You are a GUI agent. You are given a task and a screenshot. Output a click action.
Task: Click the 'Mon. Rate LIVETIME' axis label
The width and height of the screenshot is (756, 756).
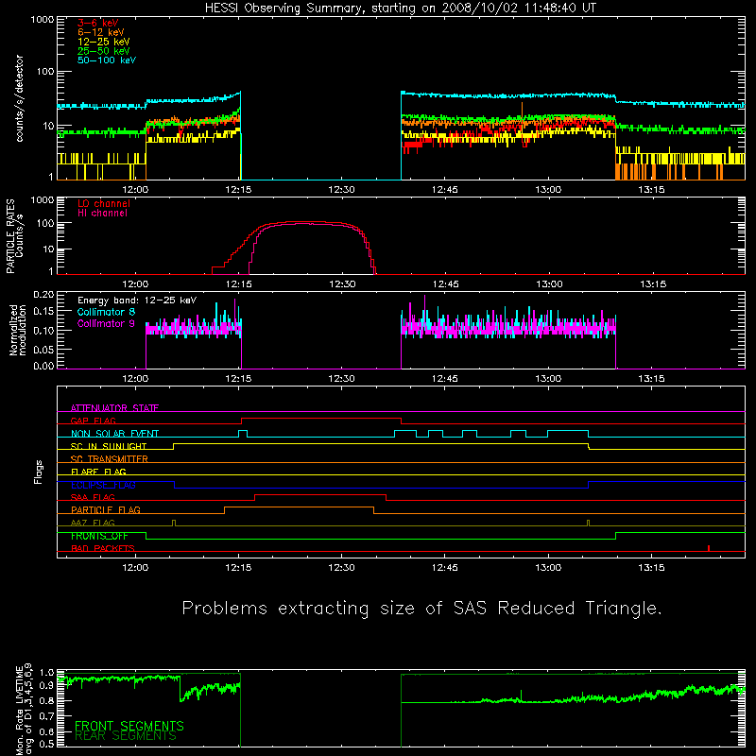[19, 711]
